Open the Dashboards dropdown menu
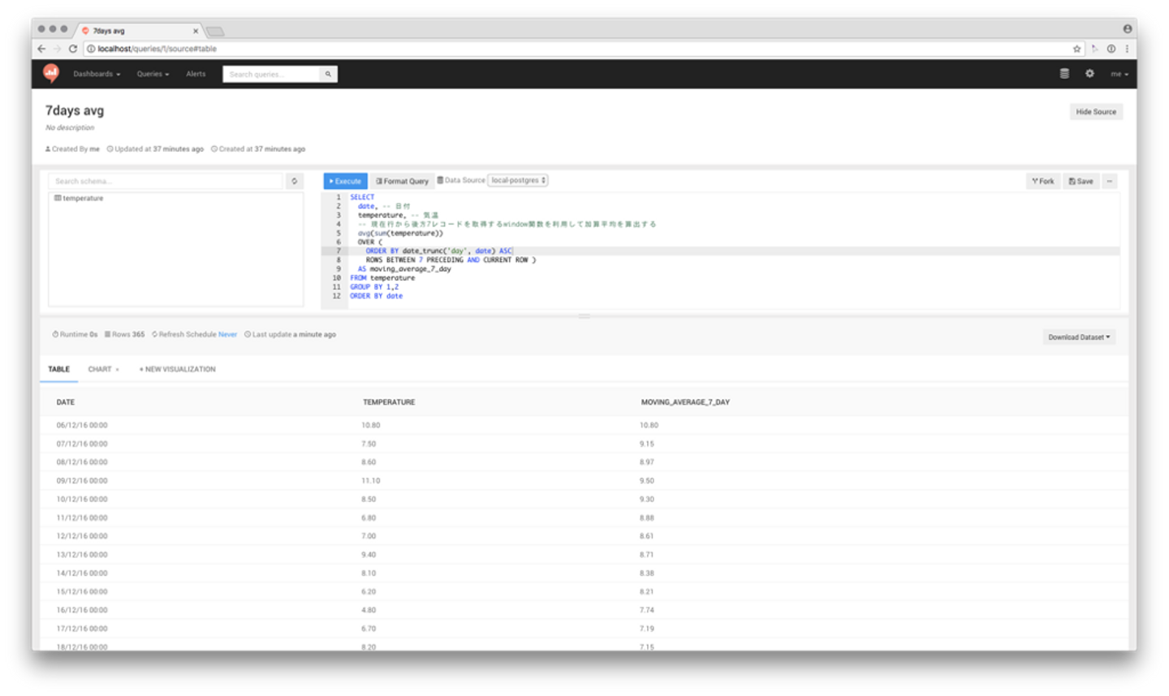The image size is (1169, 696). coord(97,75)
